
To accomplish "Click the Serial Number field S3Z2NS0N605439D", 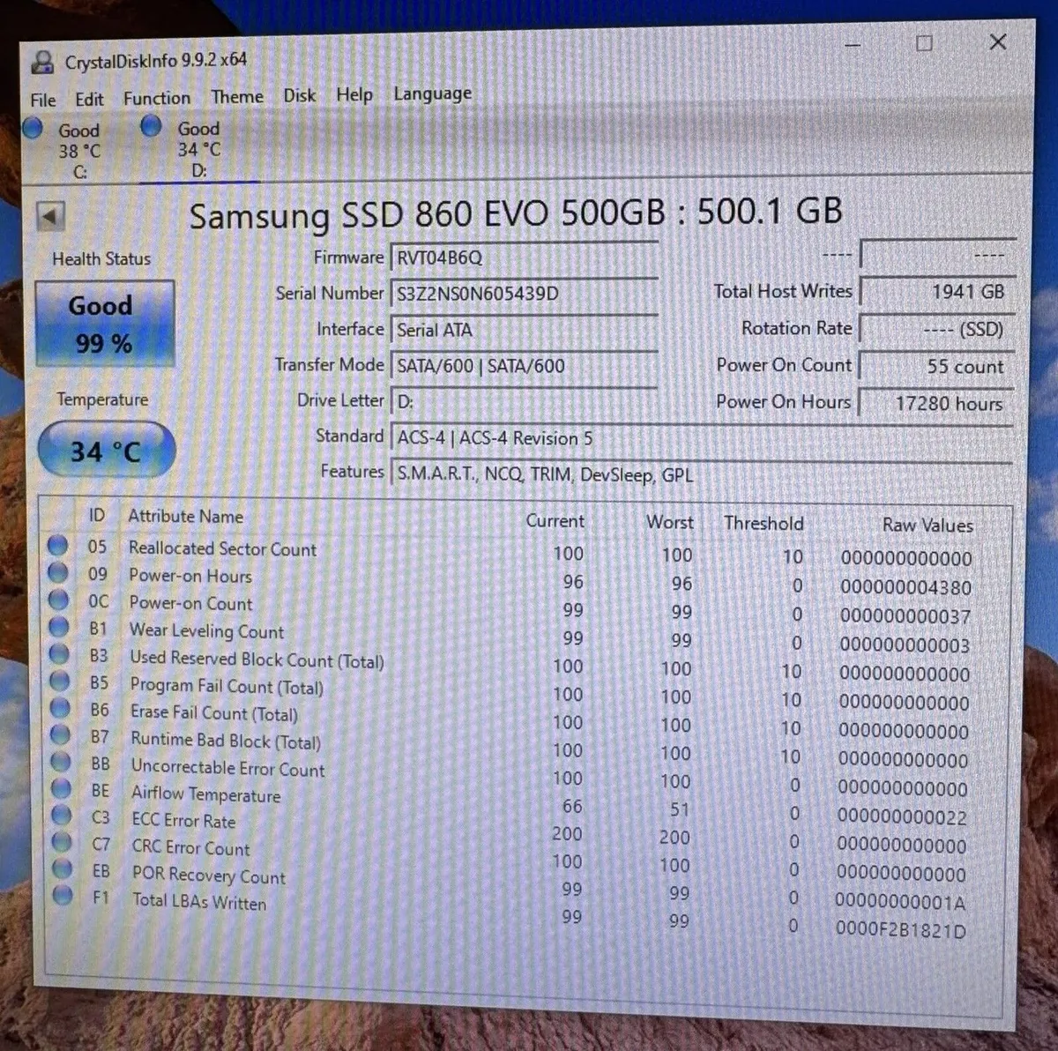I will click(524, 294).
